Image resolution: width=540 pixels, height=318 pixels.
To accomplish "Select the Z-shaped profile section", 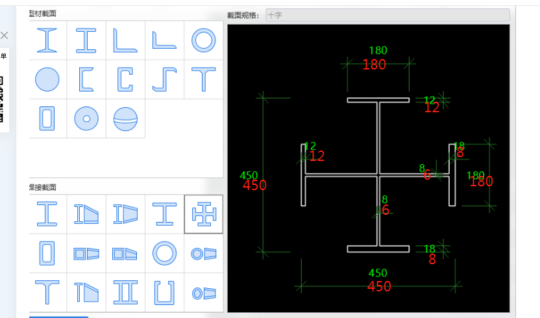I will 164,79.
